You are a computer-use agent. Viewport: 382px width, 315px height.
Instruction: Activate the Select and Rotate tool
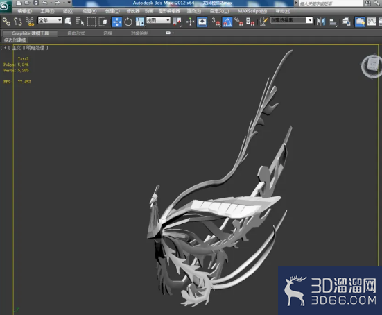(x=128, y=22)
